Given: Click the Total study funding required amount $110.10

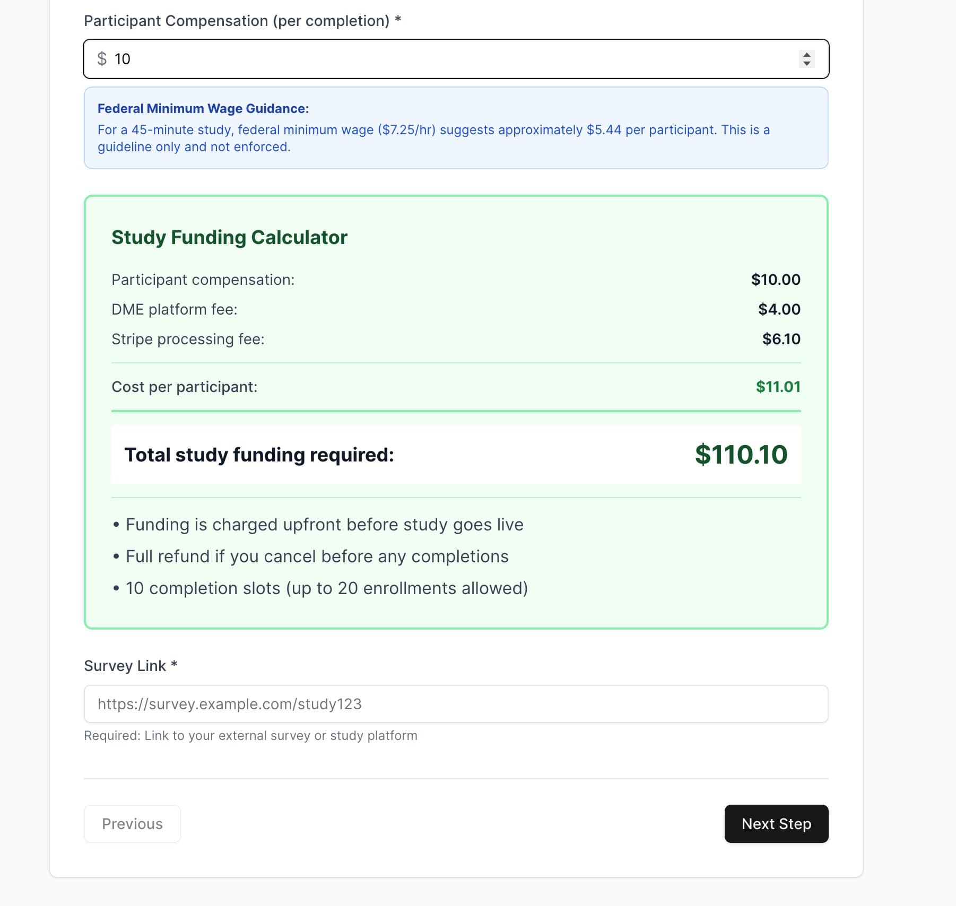Looking at the screenshot, I should 741,454.
